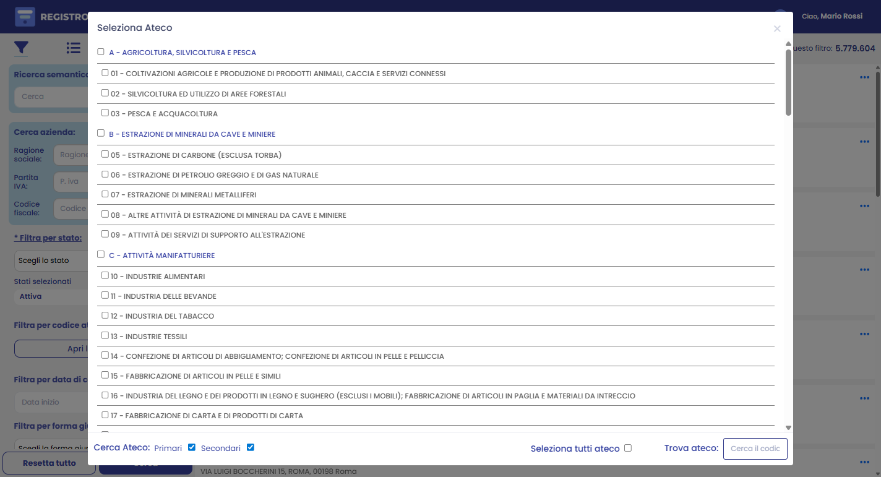Uncheck the Primari search option
881x477 pixels.
pos(192,447)
